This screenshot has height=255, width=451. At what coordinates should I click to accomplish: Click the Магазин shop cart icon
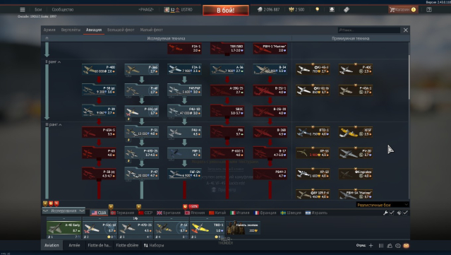pyautogui.click(x=392, y=9)
